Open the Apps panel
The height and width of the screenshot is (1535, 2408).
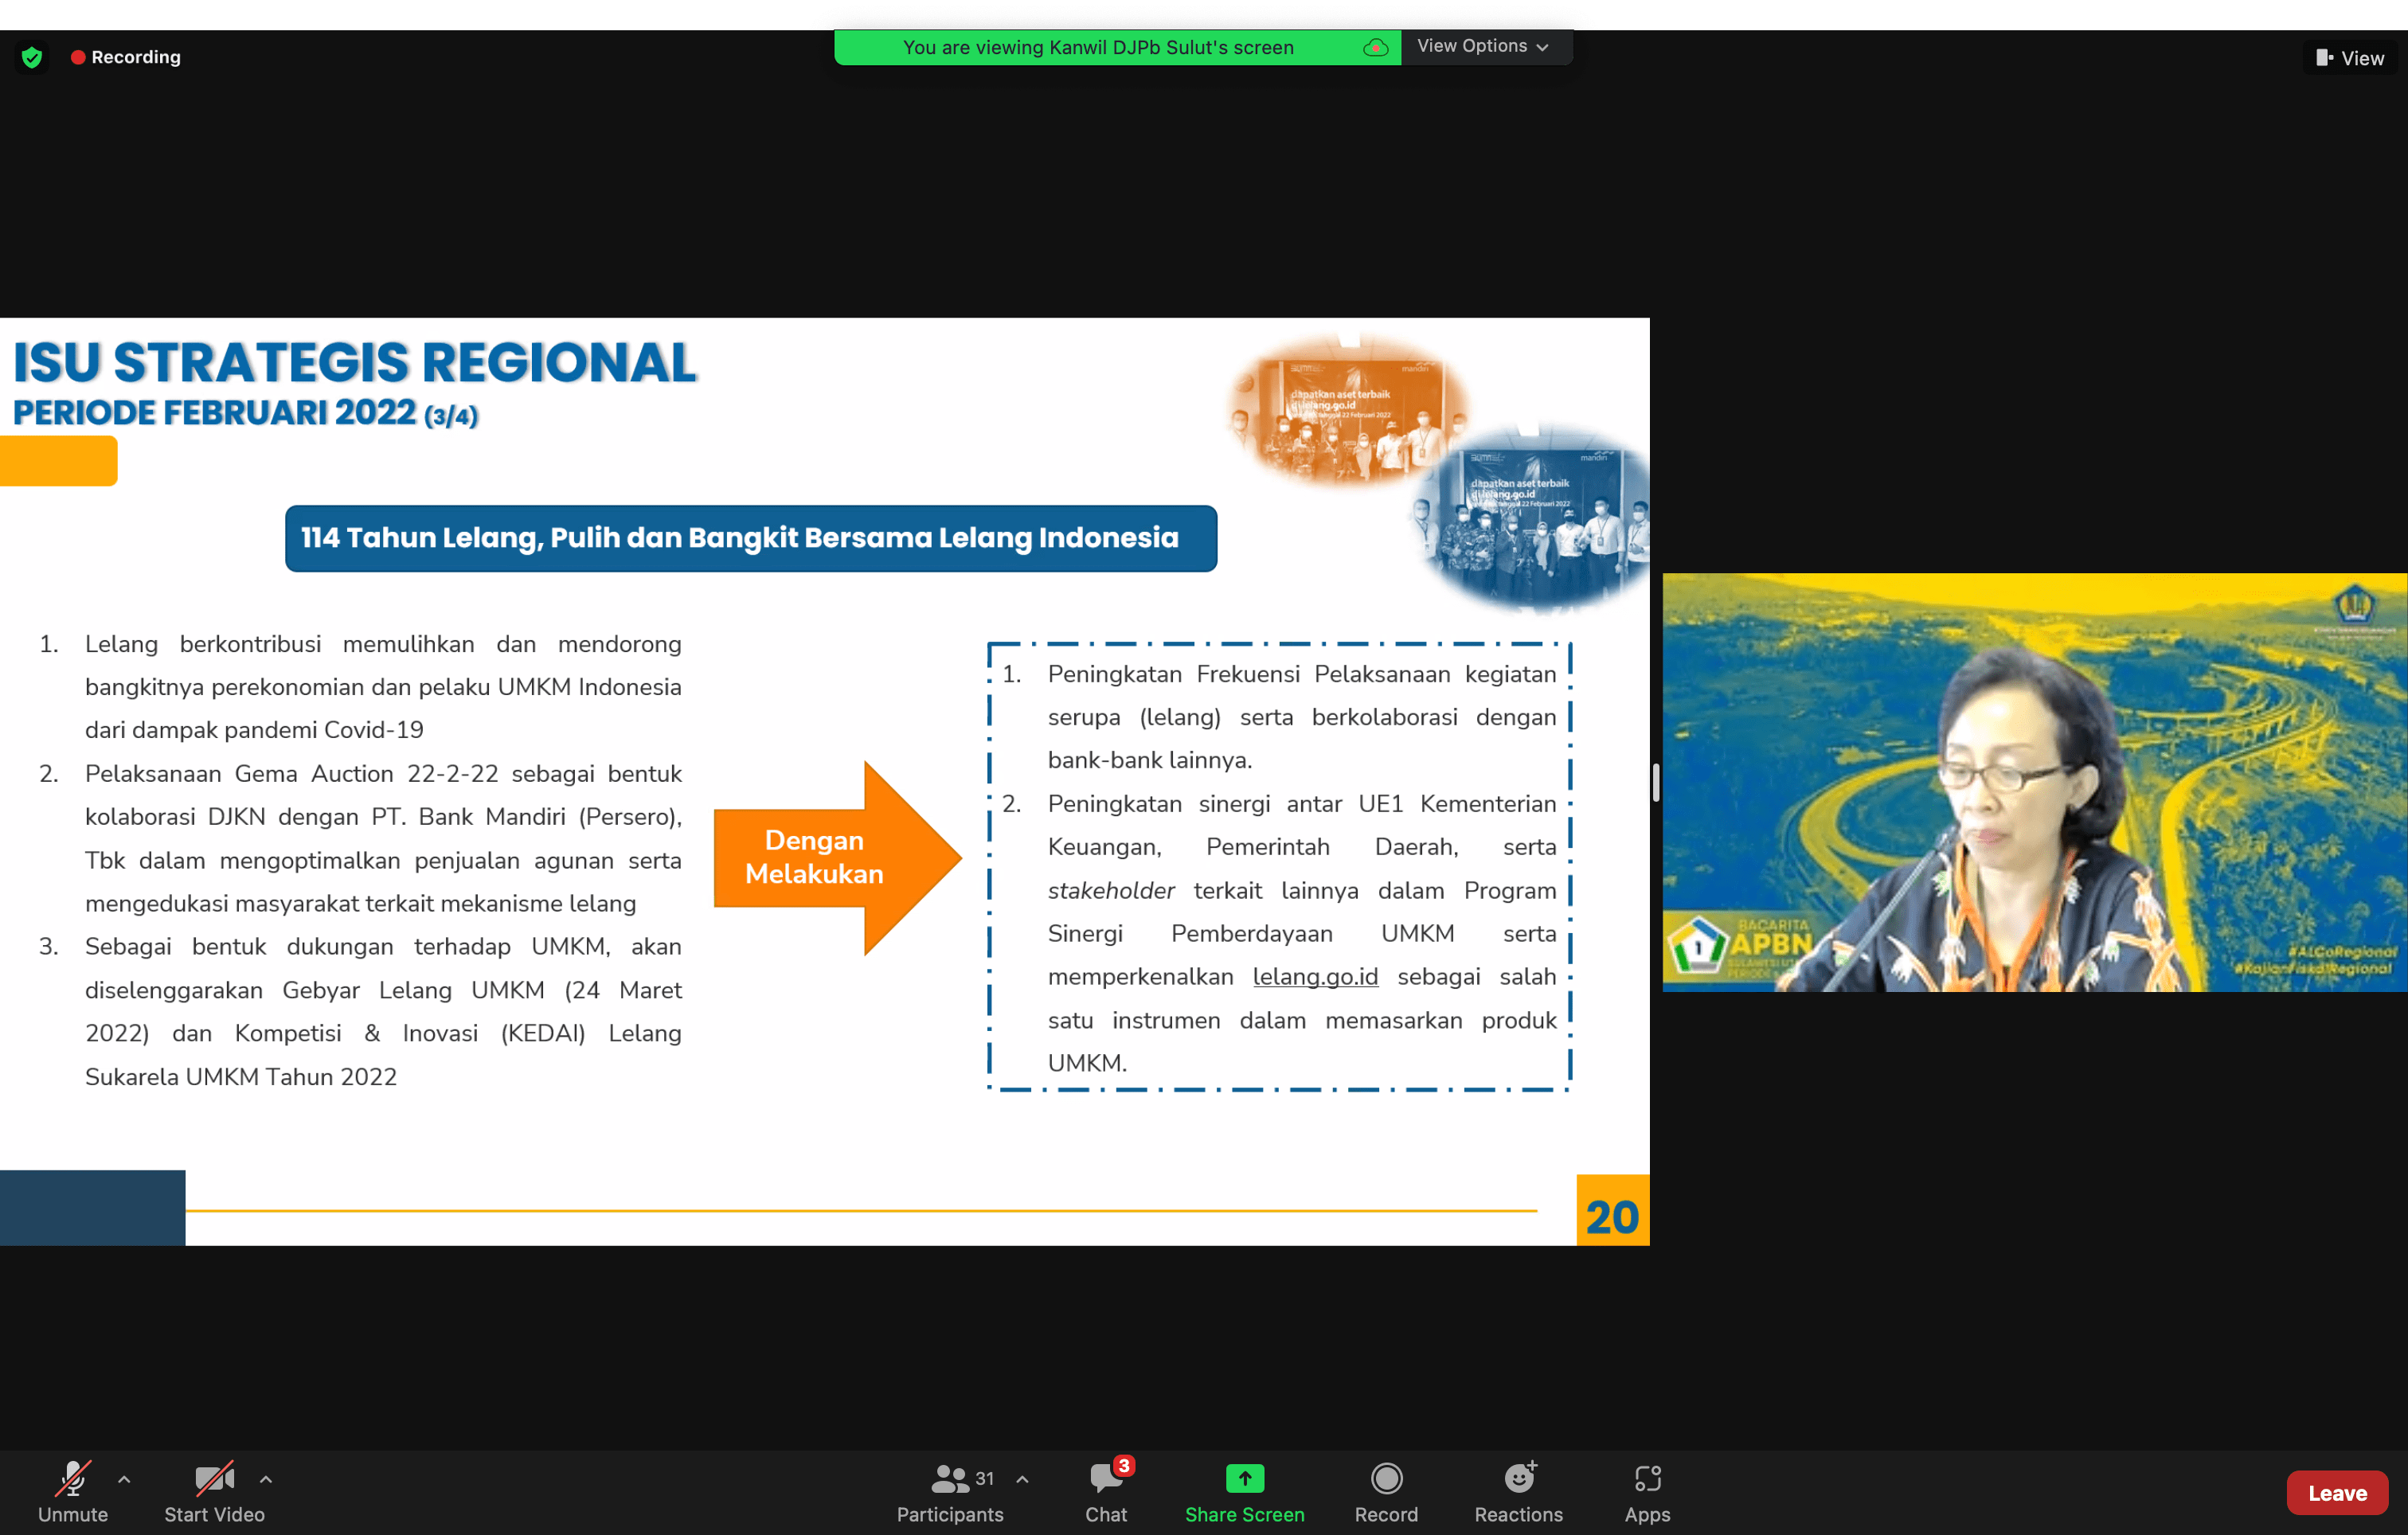[x=1647, y=1491]
